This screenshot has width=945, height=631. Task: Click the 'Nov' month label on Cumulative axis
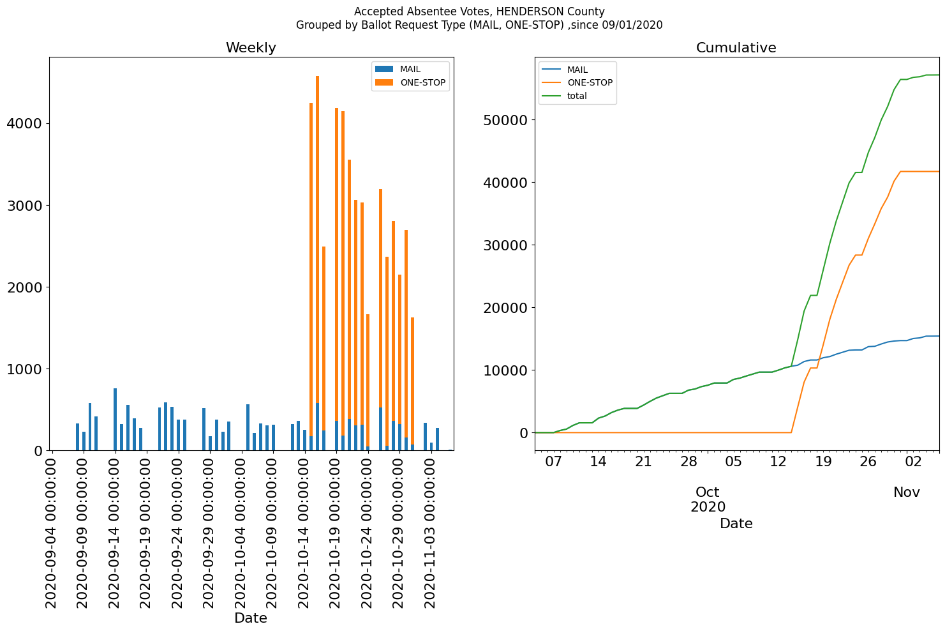coord(907,492)
